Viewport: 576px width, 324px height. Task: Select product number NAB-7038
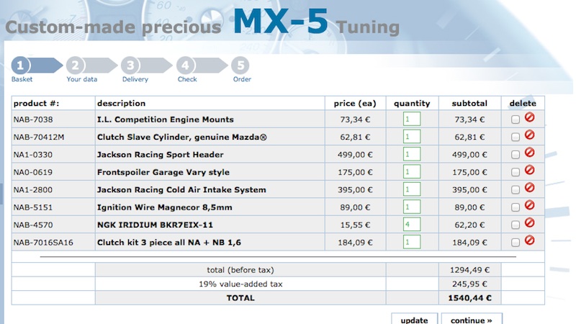pos(33,120)
